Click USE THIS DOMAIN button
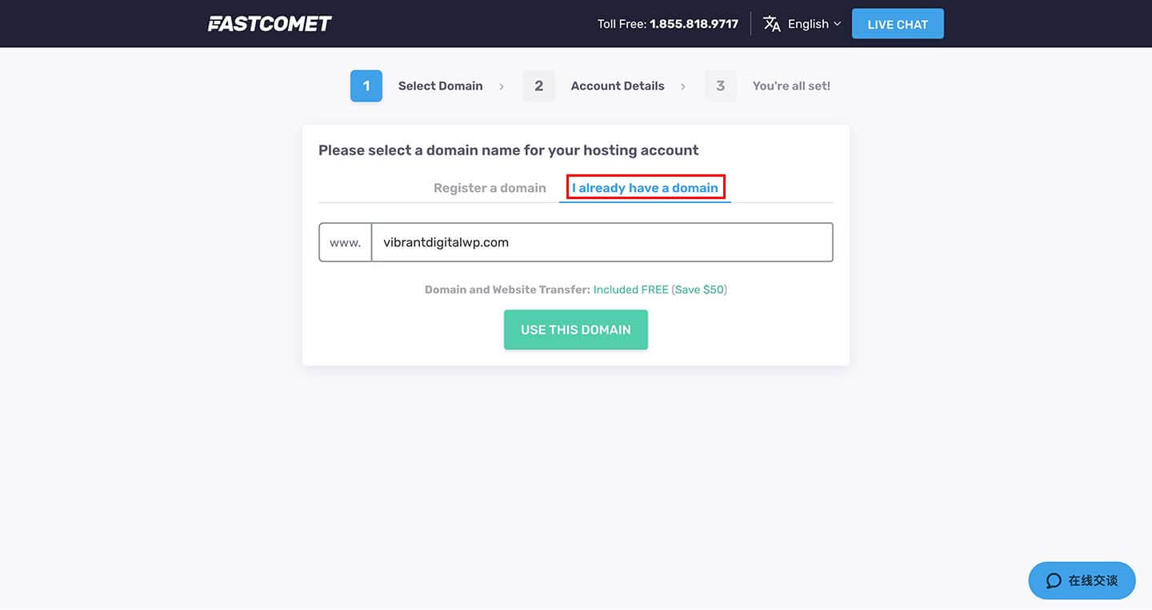This screenshot has height=610, width=1152. point(576,329)
